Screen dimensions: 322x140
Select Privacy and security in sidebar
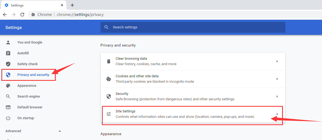(33, 75)
